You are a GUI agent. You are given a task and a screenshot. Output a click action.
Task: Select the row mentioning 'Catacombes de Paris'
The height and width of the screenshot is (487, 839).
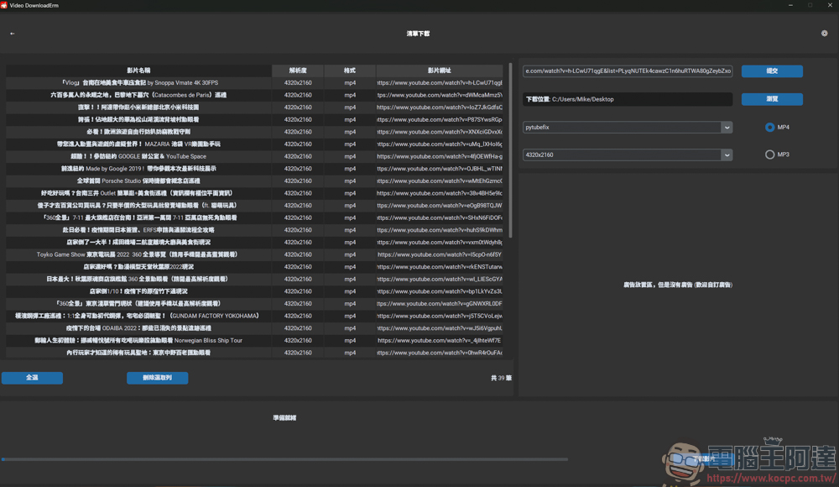tap(254, 95)
